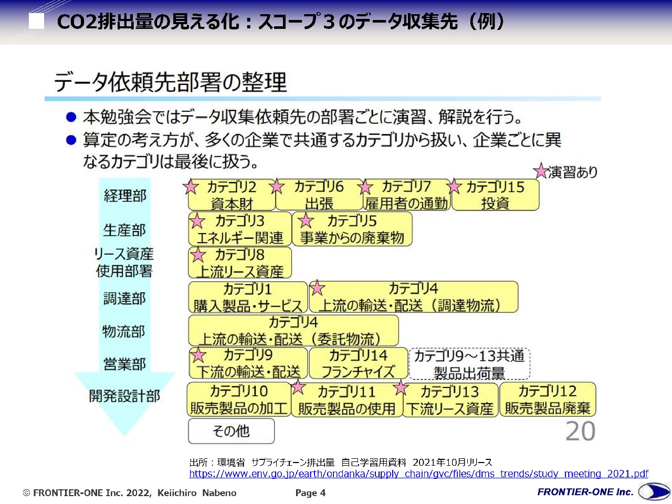Viewport: 672px width, 504px height.
Task: Click the その他 box
Action: pyautogui.click(x=231, y=432)
